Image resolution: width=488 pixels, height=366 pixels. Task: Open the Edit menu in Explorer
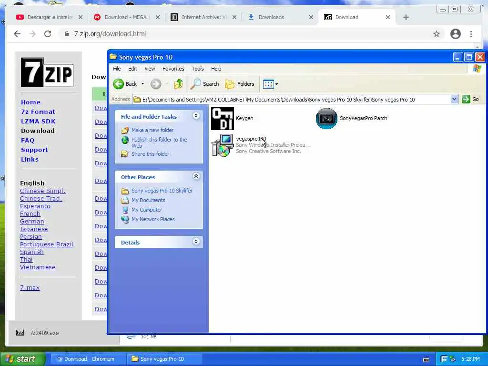coord(132,69)
